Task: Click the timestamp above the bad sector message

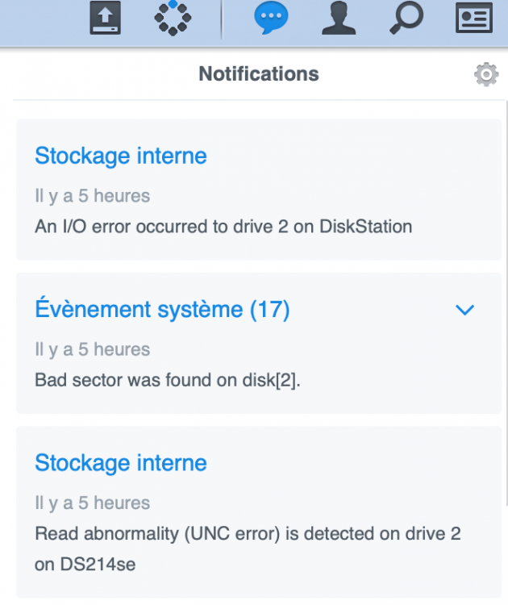Action: pos(92,349)
